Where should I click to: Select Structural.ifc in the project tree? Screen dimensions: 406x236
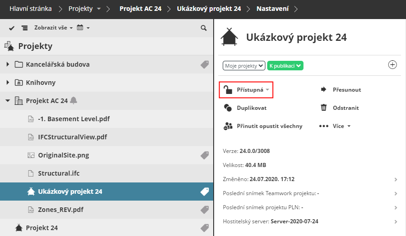(x=59, y=173)
